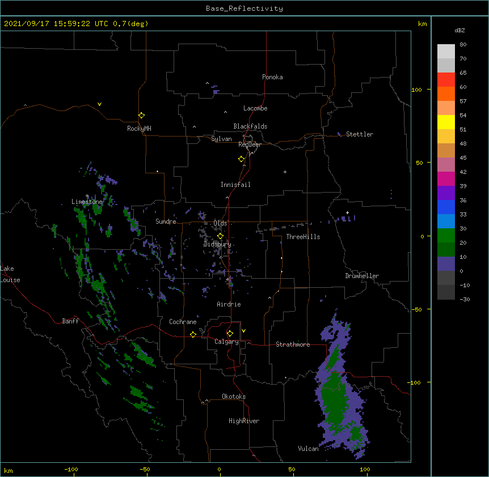Select the Okotoks label
This screenshot has width=489, height=477.
[234, 397]
